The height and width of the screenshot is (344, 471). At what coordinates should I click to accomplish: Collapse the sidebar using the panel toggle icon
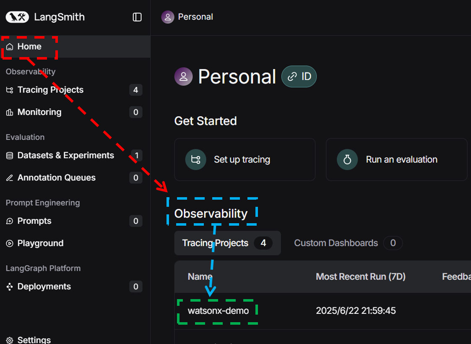(x=137, y=17)
